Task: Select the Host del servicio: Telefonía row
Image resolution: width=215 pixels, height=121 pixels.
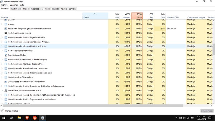Action: tap(54, 103)
